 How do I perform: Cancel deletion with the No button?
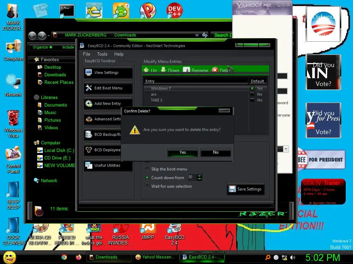click(x=215, y=152)
